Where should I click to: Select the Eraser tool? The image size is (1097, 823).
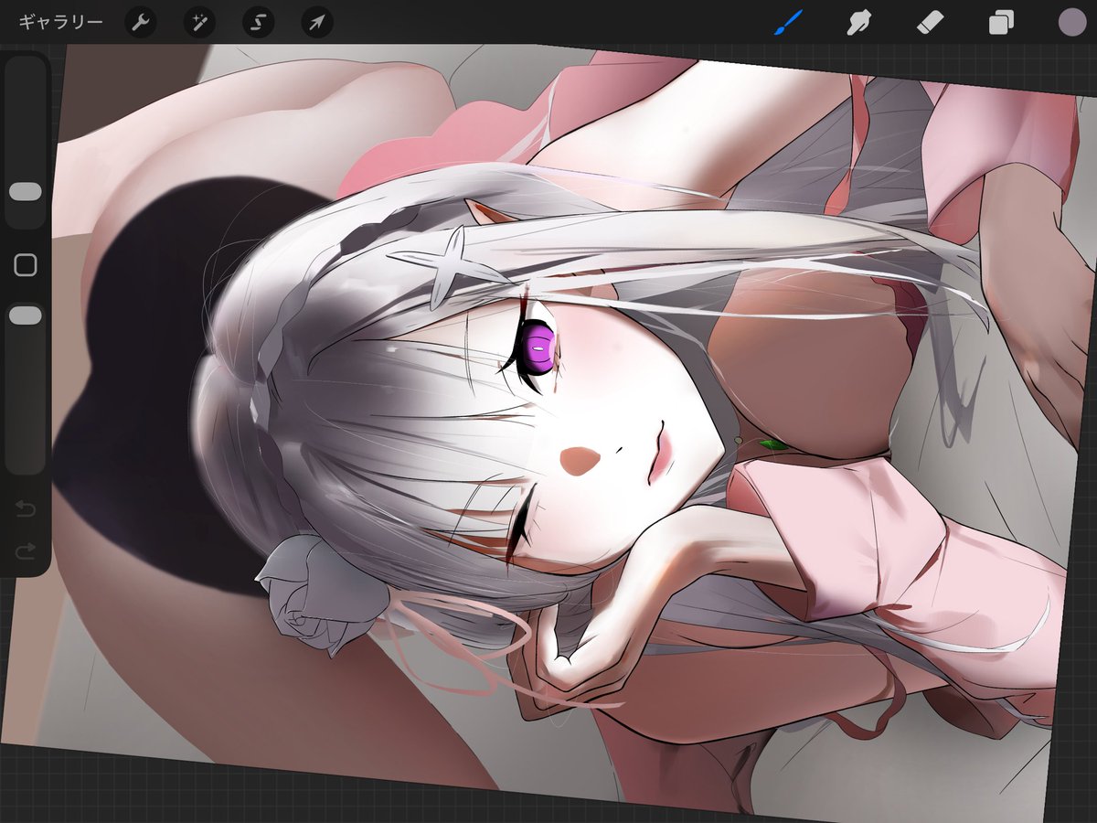(x=930, y=22)
